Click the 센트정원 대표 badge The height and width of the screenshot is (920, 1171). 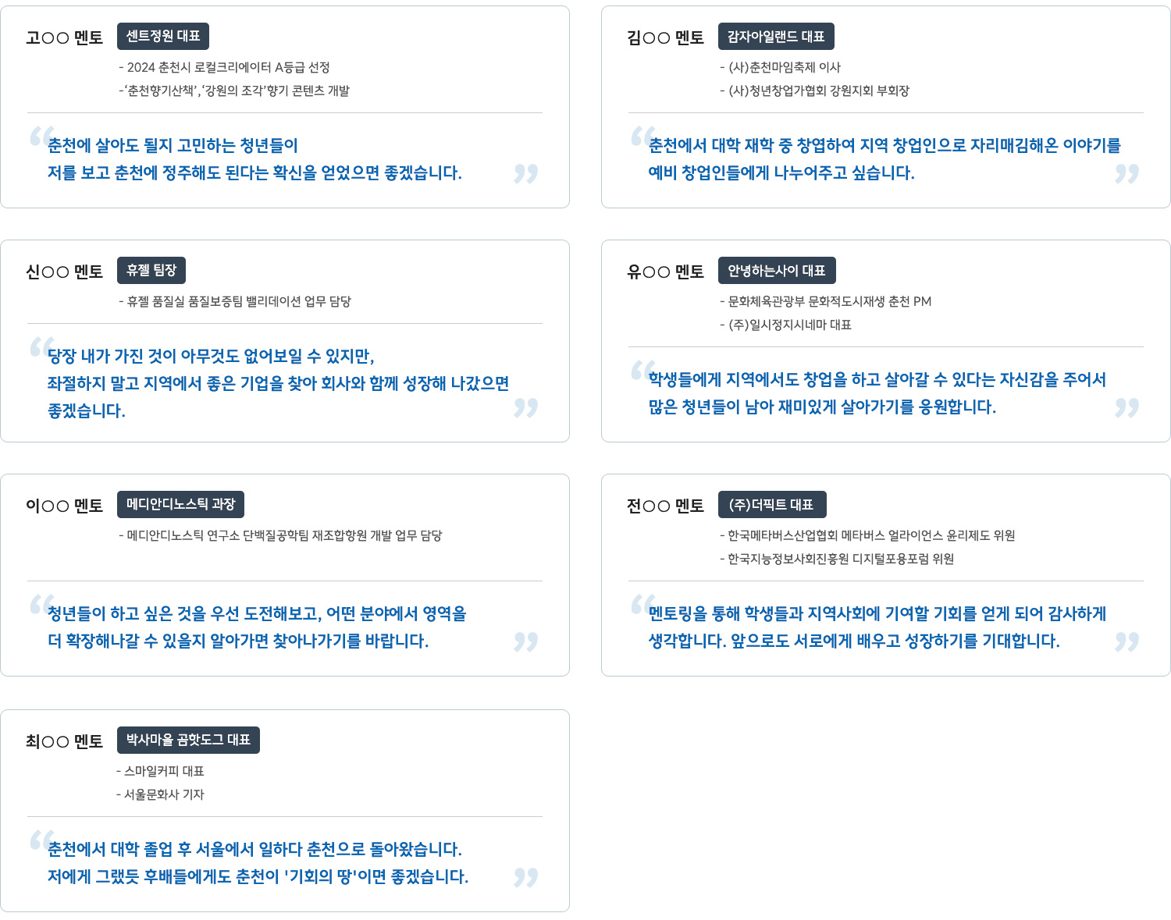click(163, 37)
